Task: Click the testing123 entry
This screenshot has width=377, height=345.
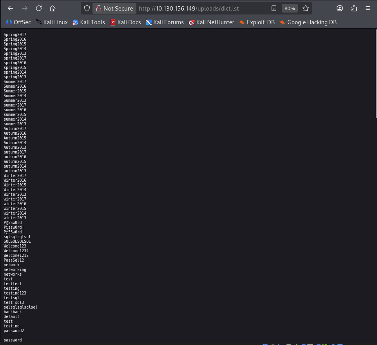Action: [x=15, y=293]
